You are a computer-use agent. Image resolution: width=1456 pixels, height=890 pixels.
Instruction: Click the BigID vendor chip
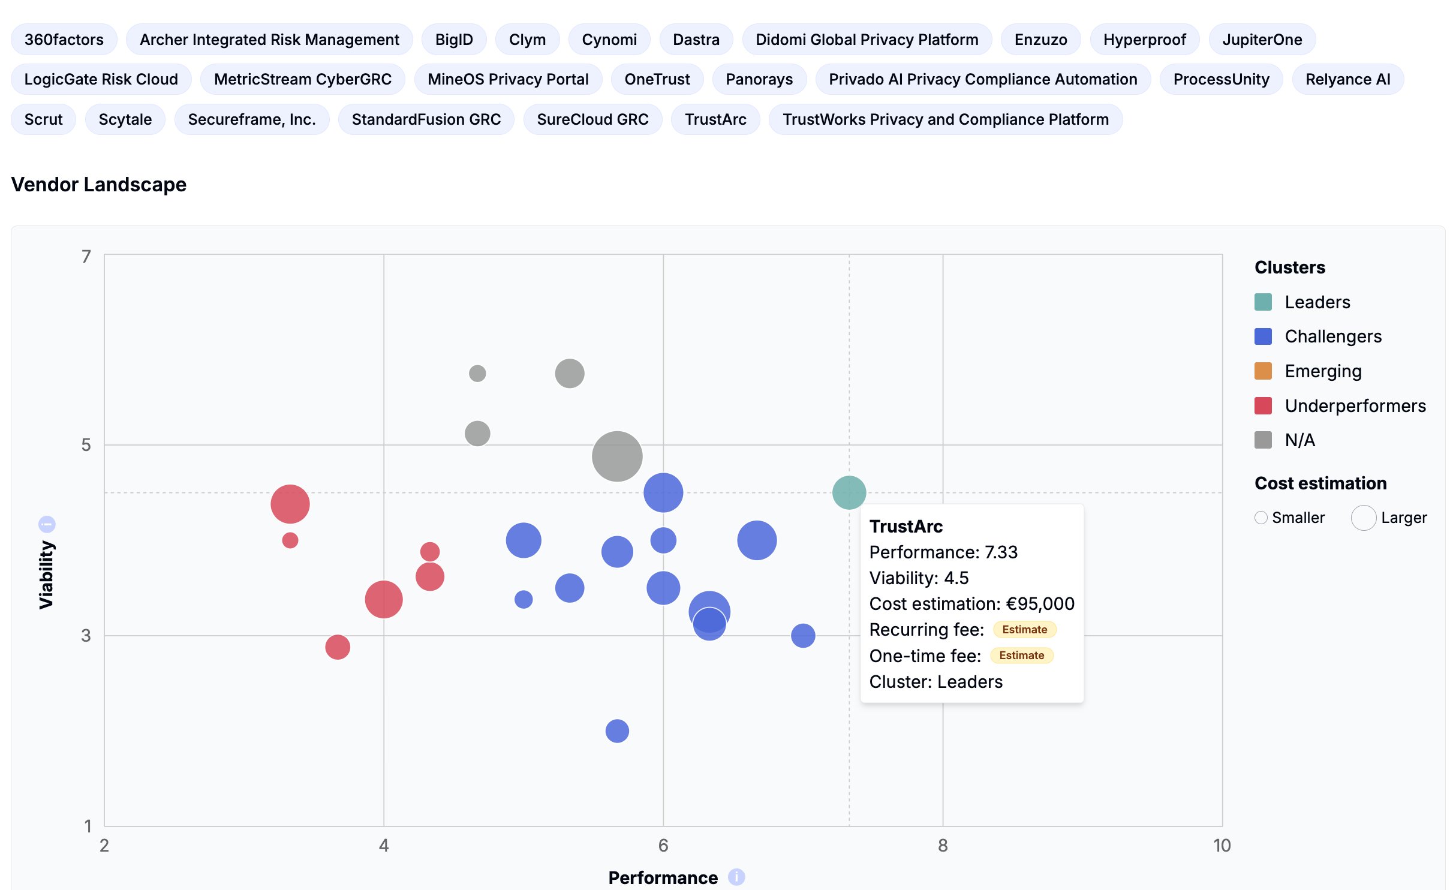point(454,40)
